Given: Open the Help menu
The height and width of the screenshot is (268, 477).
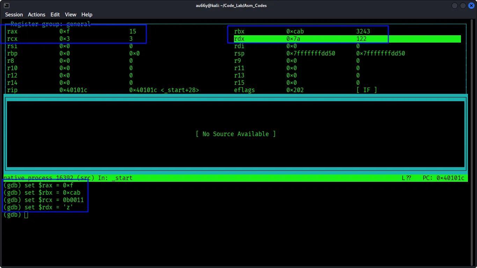Looking at the screenshot, I should point(87,15).
